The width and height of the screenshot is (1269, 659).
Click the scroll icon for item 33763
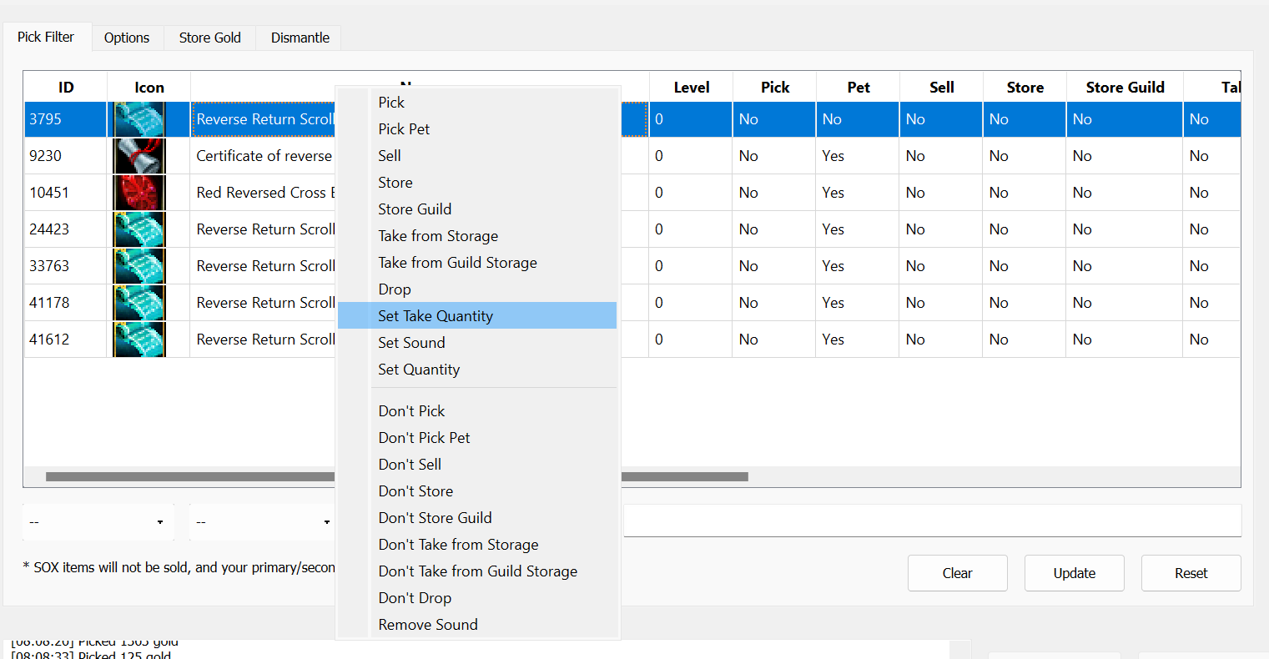tap(139, 266)
